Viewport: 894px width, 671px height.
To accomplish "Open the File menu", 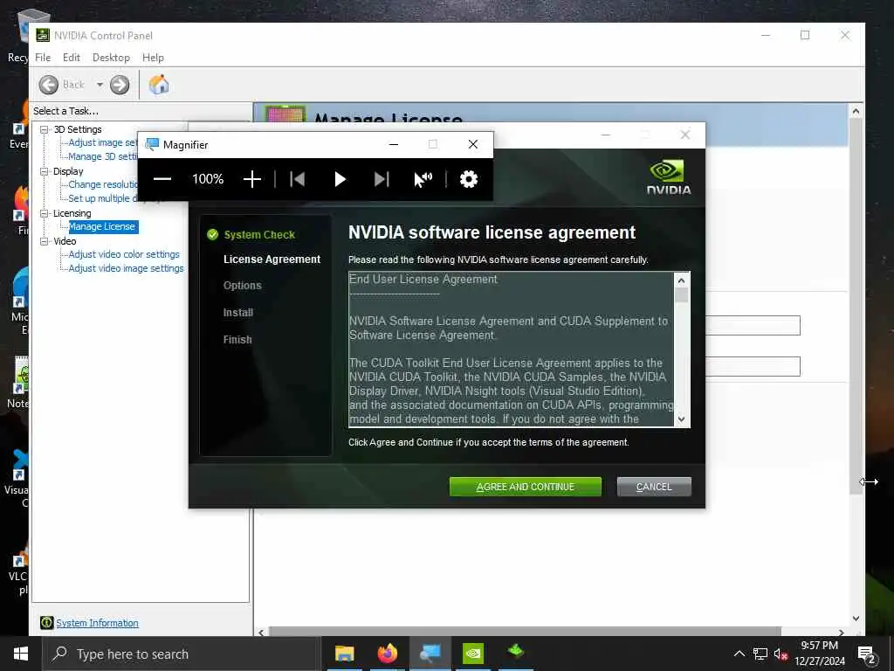I will click(x=43, y=58).
